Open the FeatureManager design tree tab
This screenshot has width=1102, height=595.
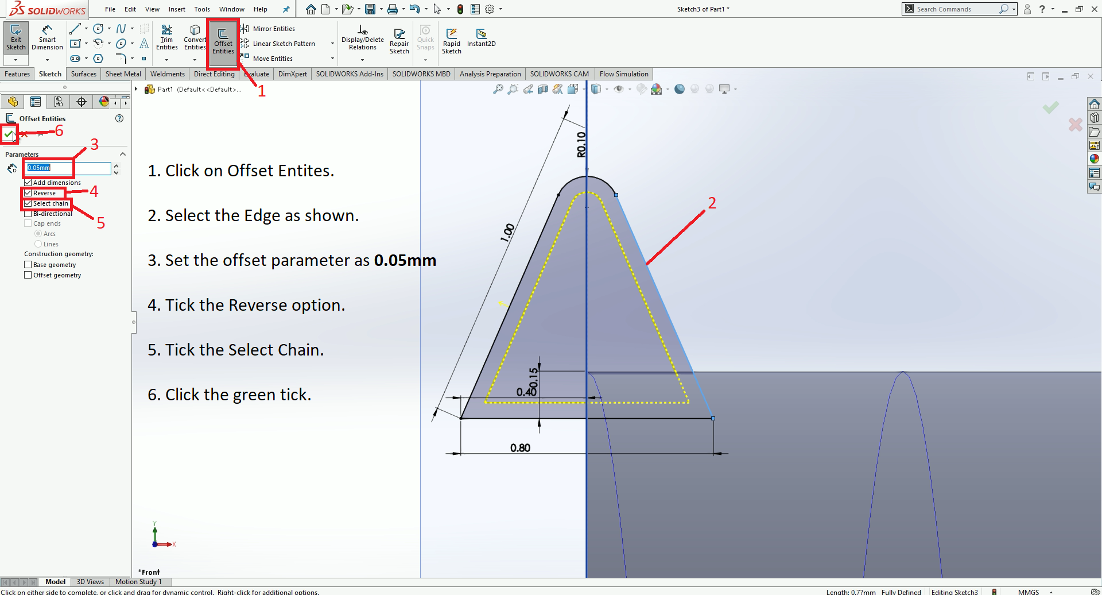pos(13,102)
